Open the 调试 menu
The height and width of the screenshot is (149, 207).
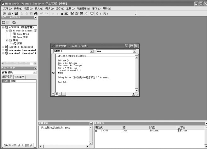(x=49, y=8)
